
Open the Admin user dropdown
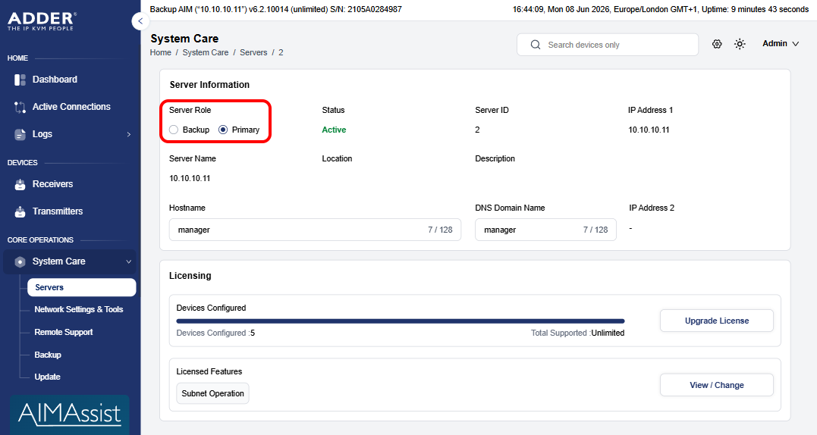(781, 44)
